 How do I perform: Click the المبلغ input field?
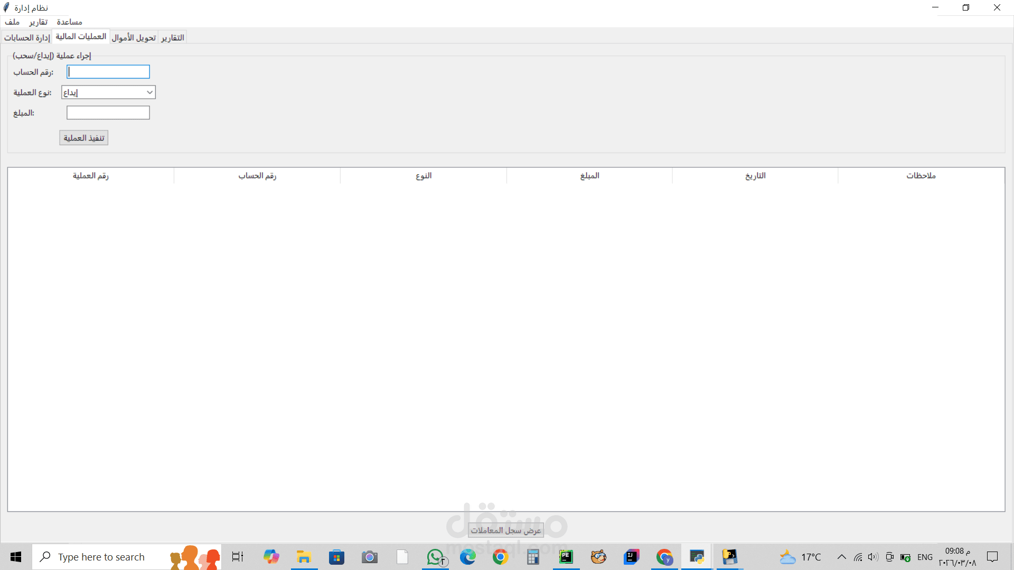108,113
